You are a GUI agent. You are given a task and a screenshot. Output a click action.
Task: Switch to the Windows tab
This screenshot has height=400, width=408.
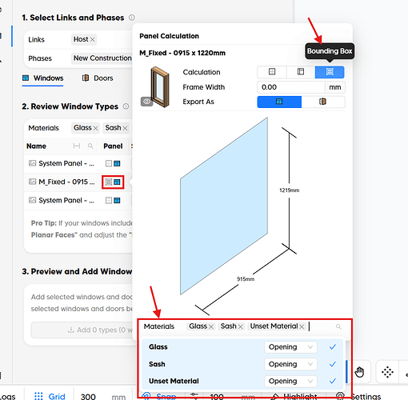click(43, 78)
